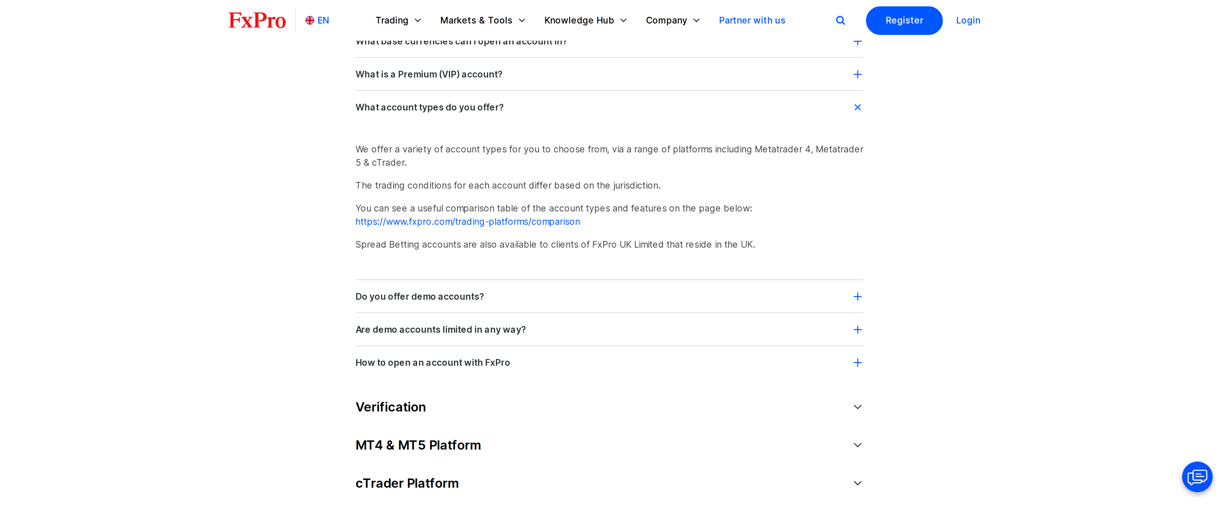Screen dimensions: 1219x508
Task: Open the trading-platforms comparison link
Action: point(468,222)
